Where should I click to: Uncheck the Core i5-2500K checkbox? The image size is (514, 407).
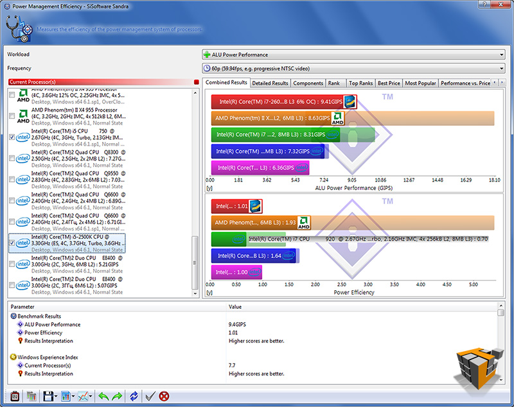click(x=12, y=243)
